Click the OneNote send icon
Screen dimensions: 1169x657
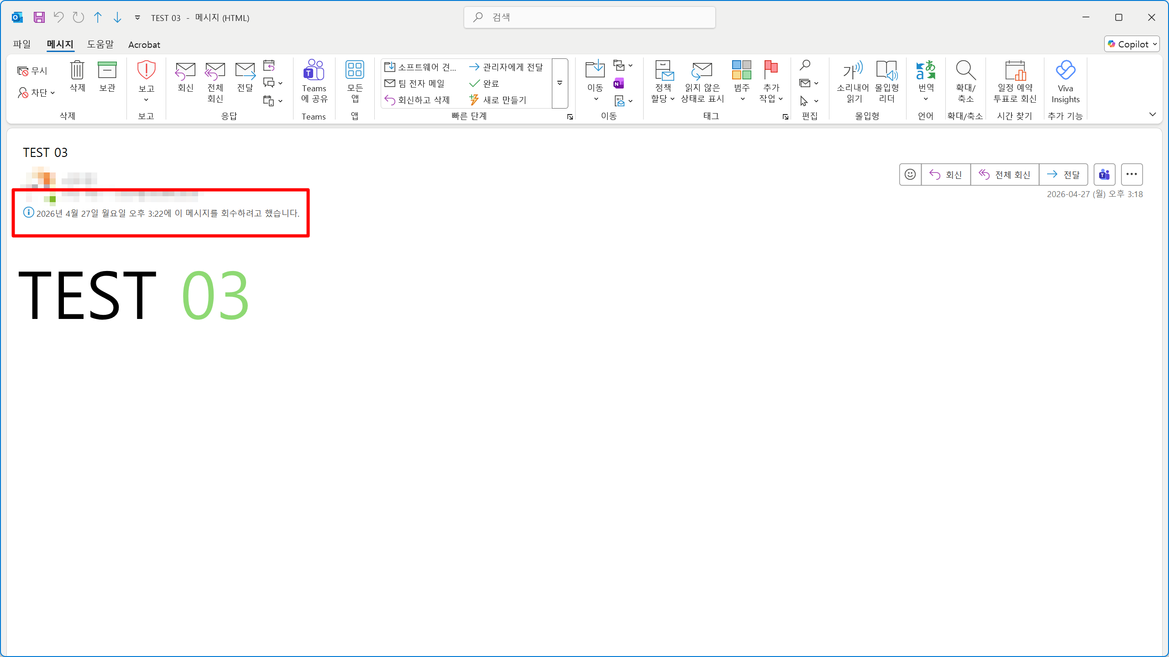tap(619, 83)
